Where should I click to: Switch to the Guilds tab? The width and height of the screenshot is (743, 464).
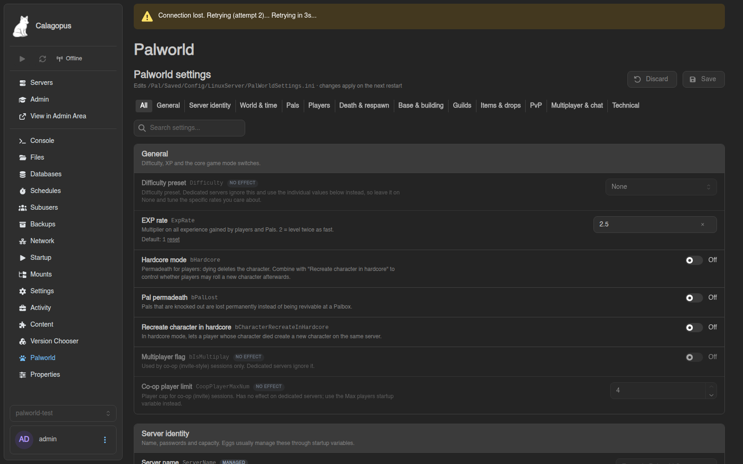click(x=462, y=105)
